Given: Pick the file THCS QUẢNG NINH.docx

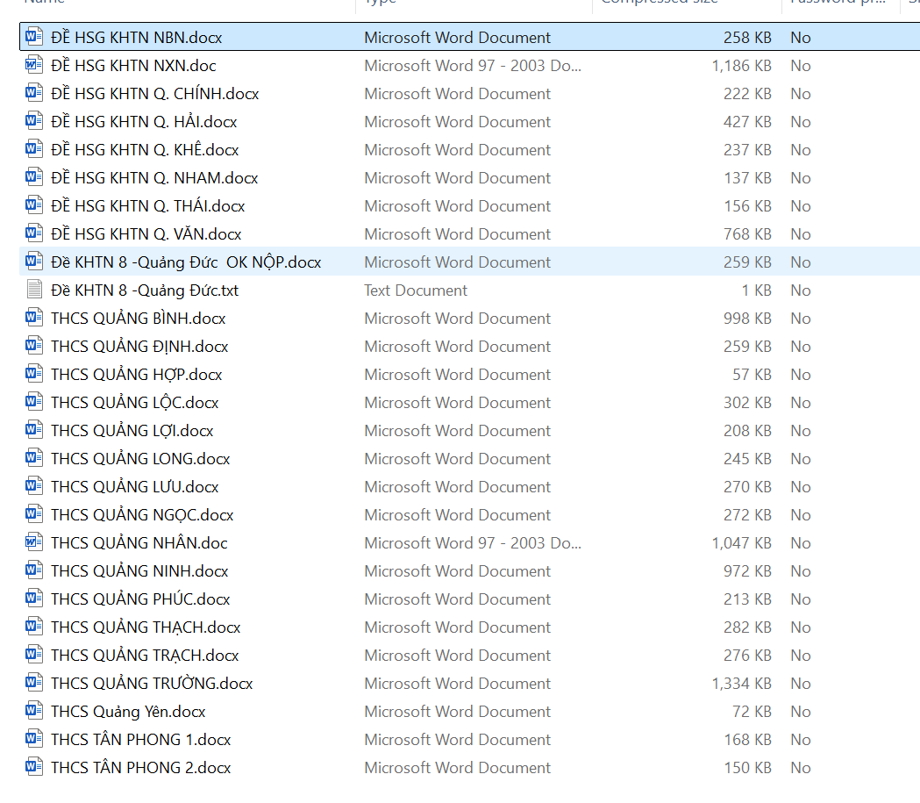Looking at the screenshot, I should (x=139, y=571).
